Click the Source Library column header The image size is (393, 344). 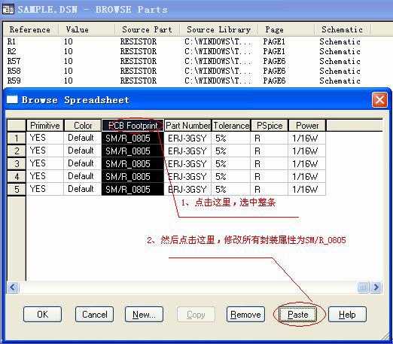click(219, 29)
